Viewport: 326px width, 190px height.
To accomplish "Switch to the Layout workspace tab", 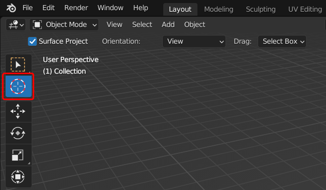I will pos(180,9).
